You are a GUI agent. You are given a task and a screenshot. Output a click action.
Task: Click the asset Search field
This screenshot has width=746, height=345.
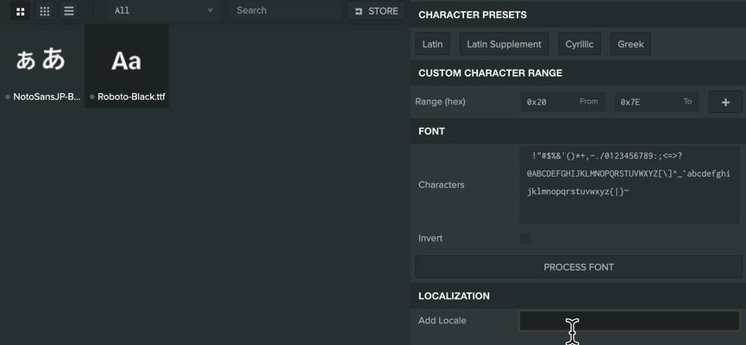pyautogui.click(x=286, y=10)
